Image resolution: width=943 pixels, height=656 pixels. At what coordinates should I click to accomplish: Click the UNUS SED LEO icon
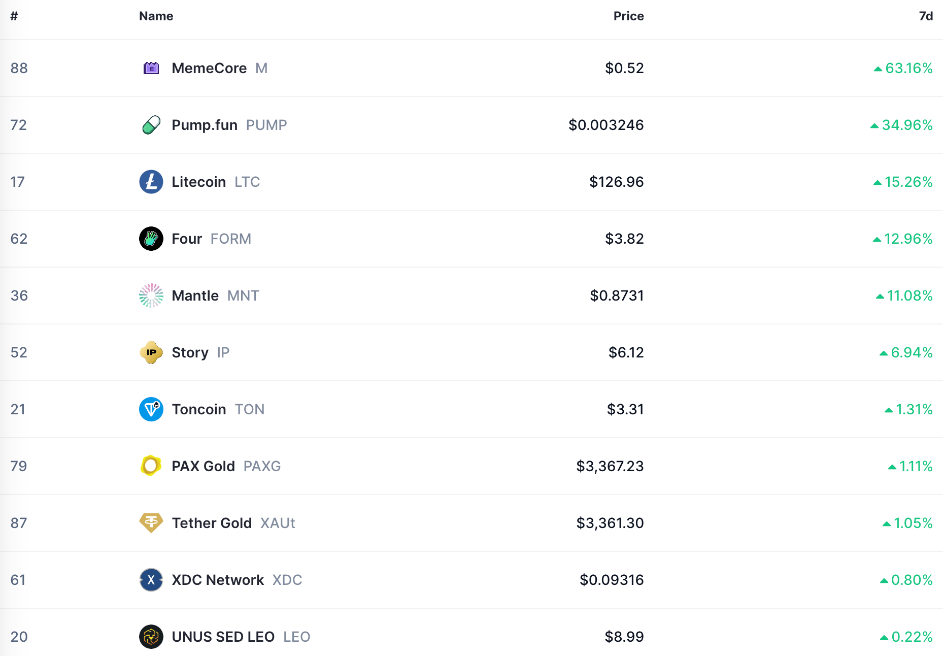pos(151,637)
